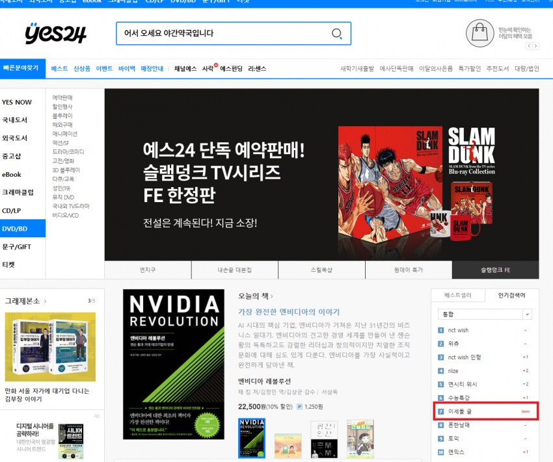The height and width of the screenshot is (462, 553).
Task: Click popular search term 이세돌 굴
Action: (459, 411)
